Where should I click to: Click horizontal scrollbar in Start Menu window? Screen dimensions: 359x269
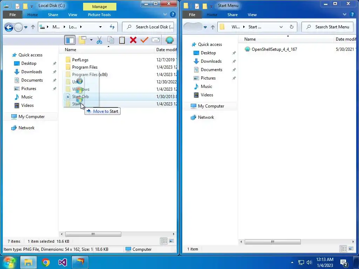pos(272,242)
